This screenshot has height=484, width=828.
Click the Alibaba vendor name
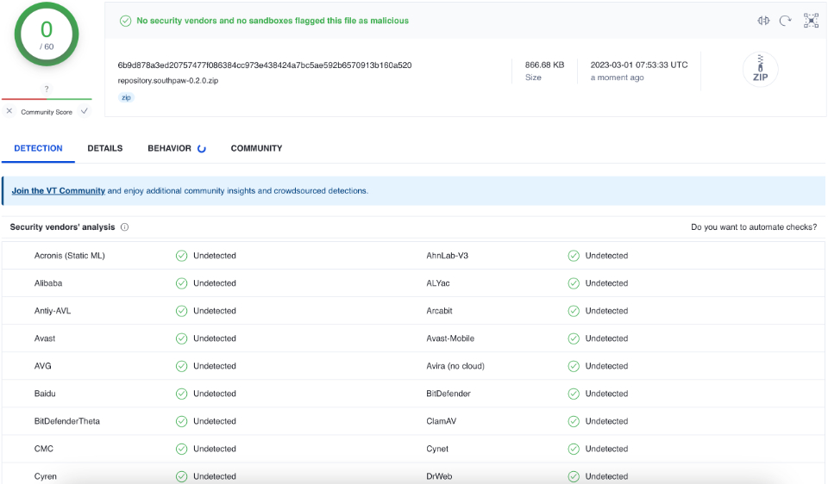click(x=48, y=283)
